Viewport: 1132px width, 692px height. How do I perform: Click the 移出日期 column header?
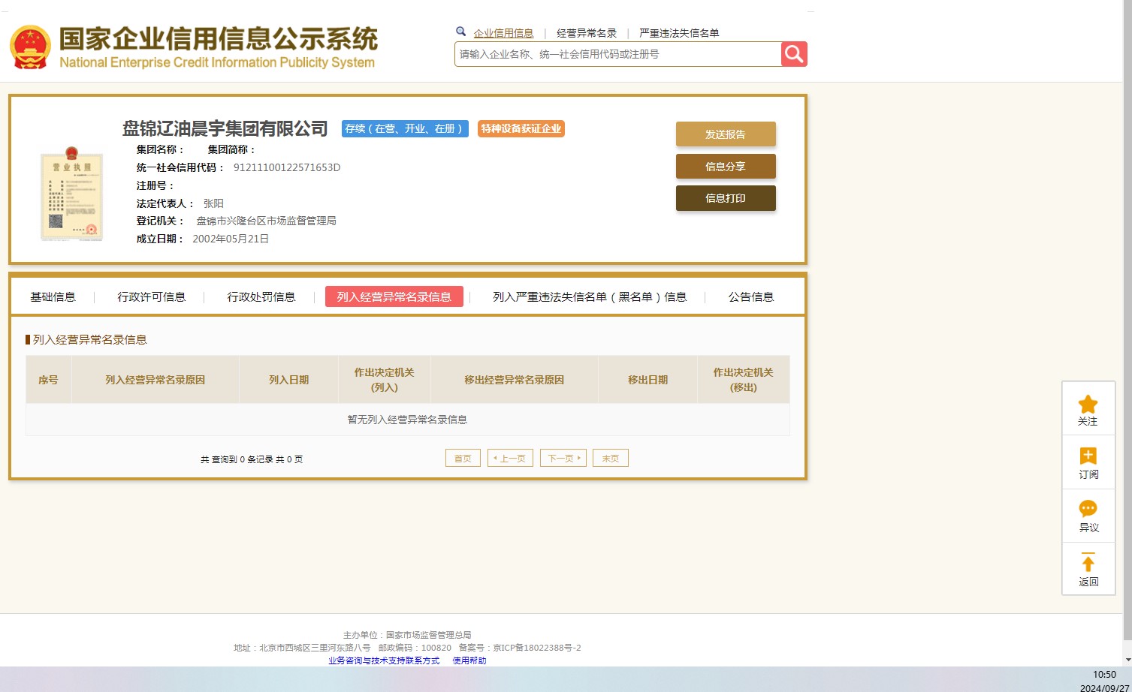[x=648, y=380]
